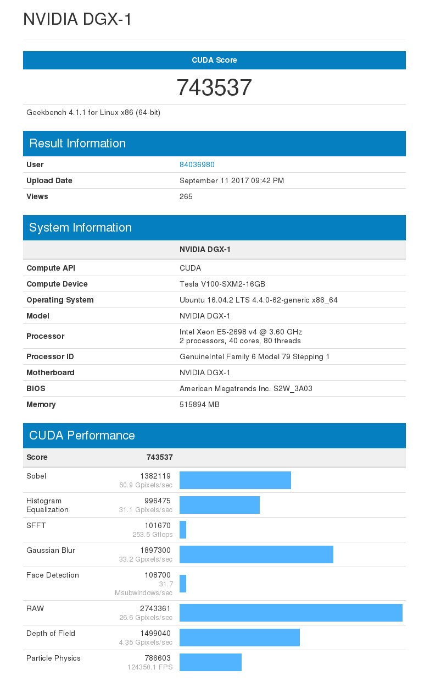Image resolution: width=430 pixels, height=692 pixels.
Task: Click the Particle Physics performance bar
Action: point(210,662)
